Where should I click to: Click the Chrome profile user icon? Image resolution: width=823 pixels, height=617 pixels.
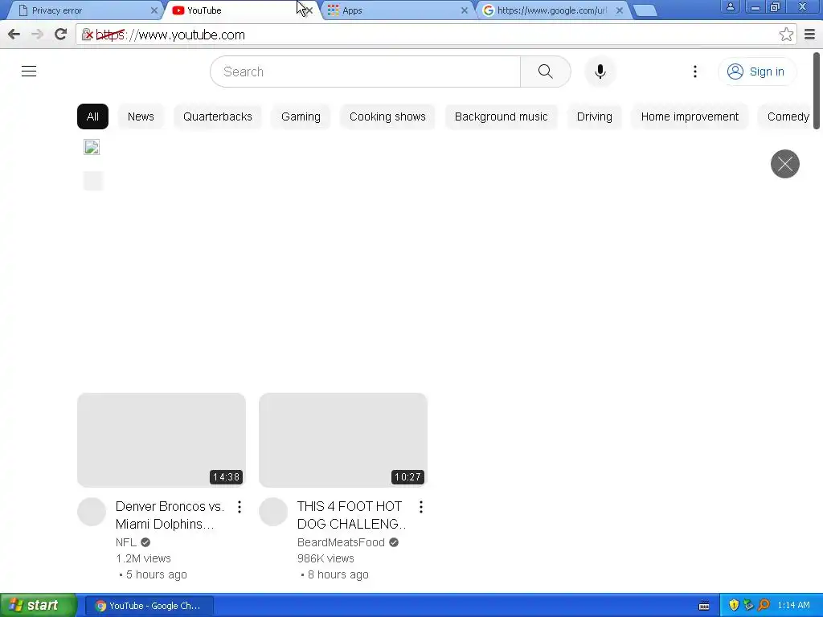tap(730, 6)
